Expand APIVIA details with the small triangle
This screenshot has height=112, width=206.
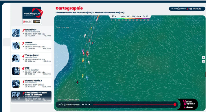[x=23, y=47]
